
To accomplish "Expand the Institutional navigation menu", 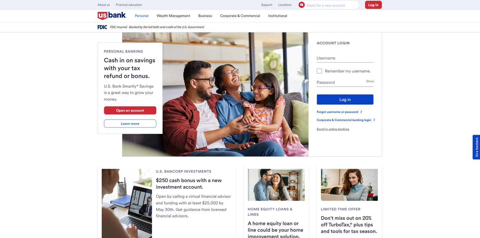I will [278, 16].
